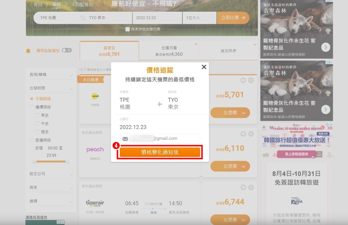Check the 尚未決定出發日期 checkbox
The height and width of the screenshot is (225, 348).
[128, 29]
